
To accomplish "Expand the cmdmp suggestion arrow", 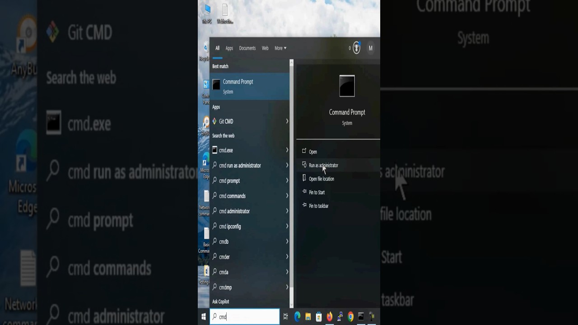I will point(287,287).
